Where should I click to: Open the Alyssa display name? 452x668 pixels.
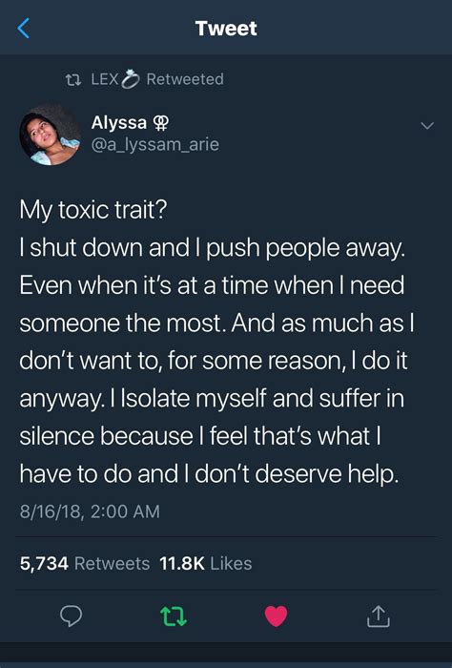119,123
